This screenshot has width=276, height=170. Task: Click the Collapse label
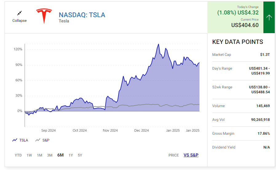point(19,21)
